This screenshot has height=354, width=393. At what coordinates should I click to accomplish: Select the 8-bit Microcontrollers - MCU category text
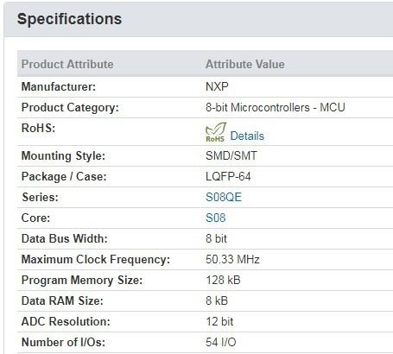click(x=276, y=107)
